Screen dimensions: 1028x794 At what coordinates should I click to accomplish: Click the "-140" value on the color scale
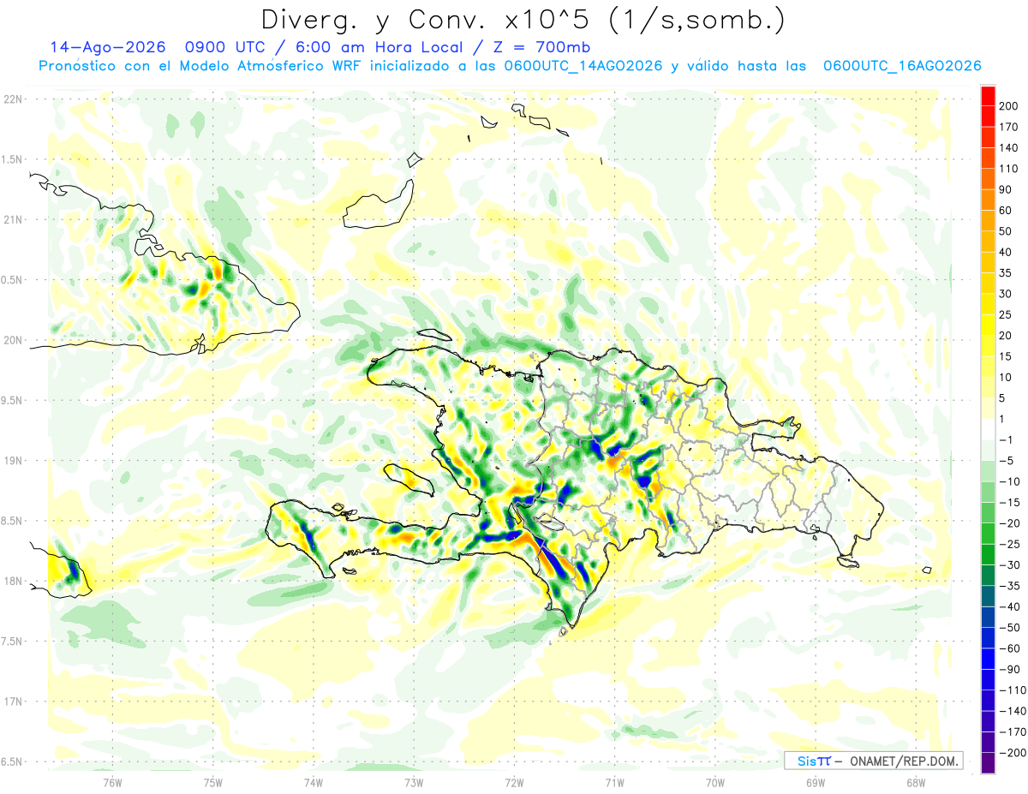click(1011, 712)
